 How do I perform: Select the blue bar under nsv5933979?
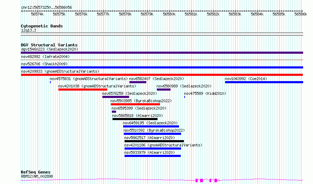click(x=153, y=156)
